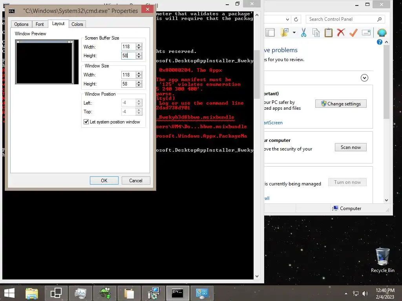Decrease Window Size Height with down arrow
This screenshot has width=402, height=301.
pyautogui.click(x=139, y=85)
